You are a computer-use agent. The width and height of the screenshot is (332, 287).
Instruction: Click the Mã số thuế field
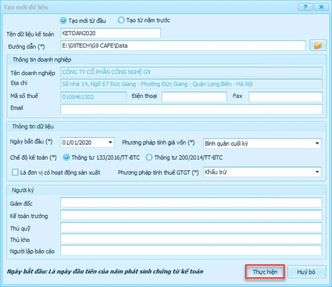pyautogui.click(x=93, y=97)
